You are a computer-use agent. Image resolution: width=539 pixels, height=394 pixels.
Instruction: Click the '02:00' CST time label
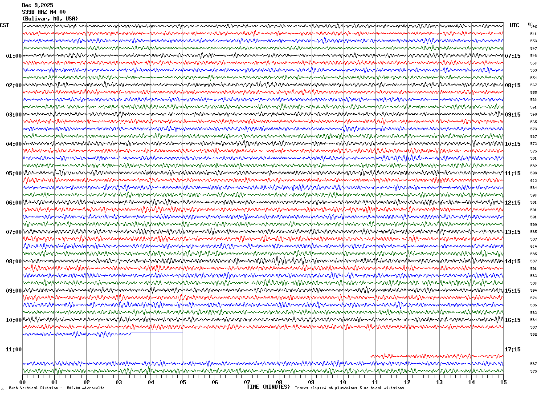pos(14,85)
